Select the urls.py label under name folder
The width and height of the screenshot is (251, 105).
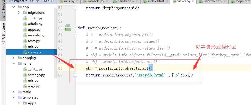[x=33, y=80]
